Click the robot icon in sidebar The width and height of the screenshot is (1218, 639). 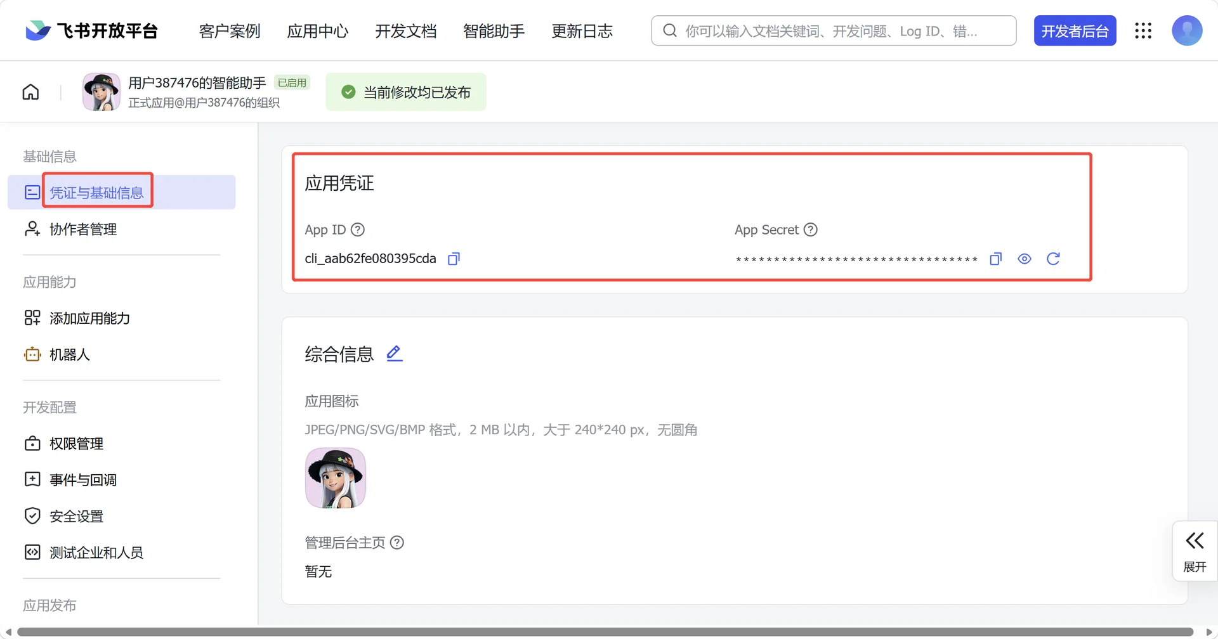tap(32, 354)
